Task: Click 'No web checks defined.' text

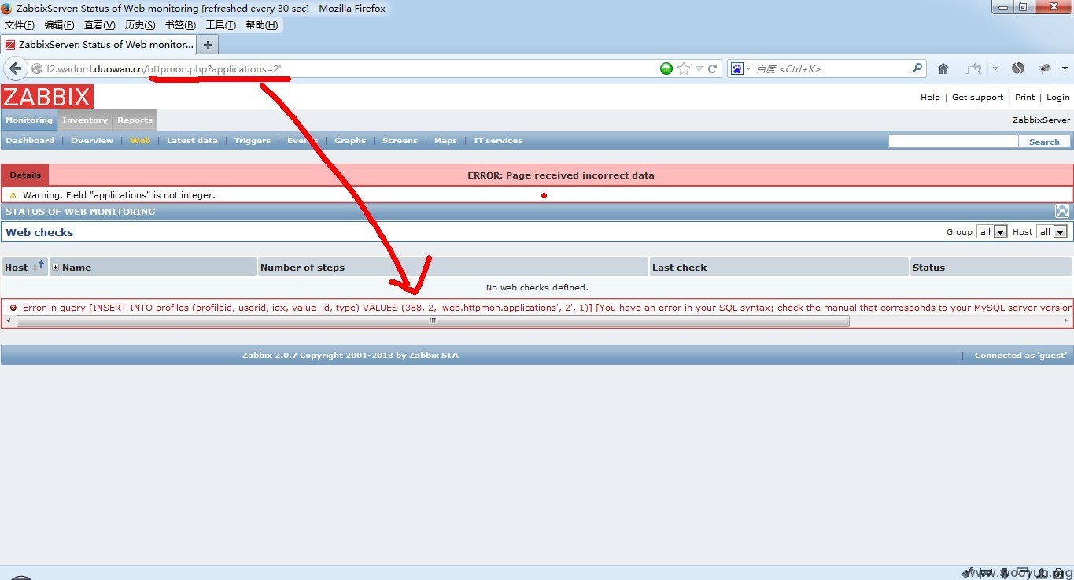Action: (537, 287)
